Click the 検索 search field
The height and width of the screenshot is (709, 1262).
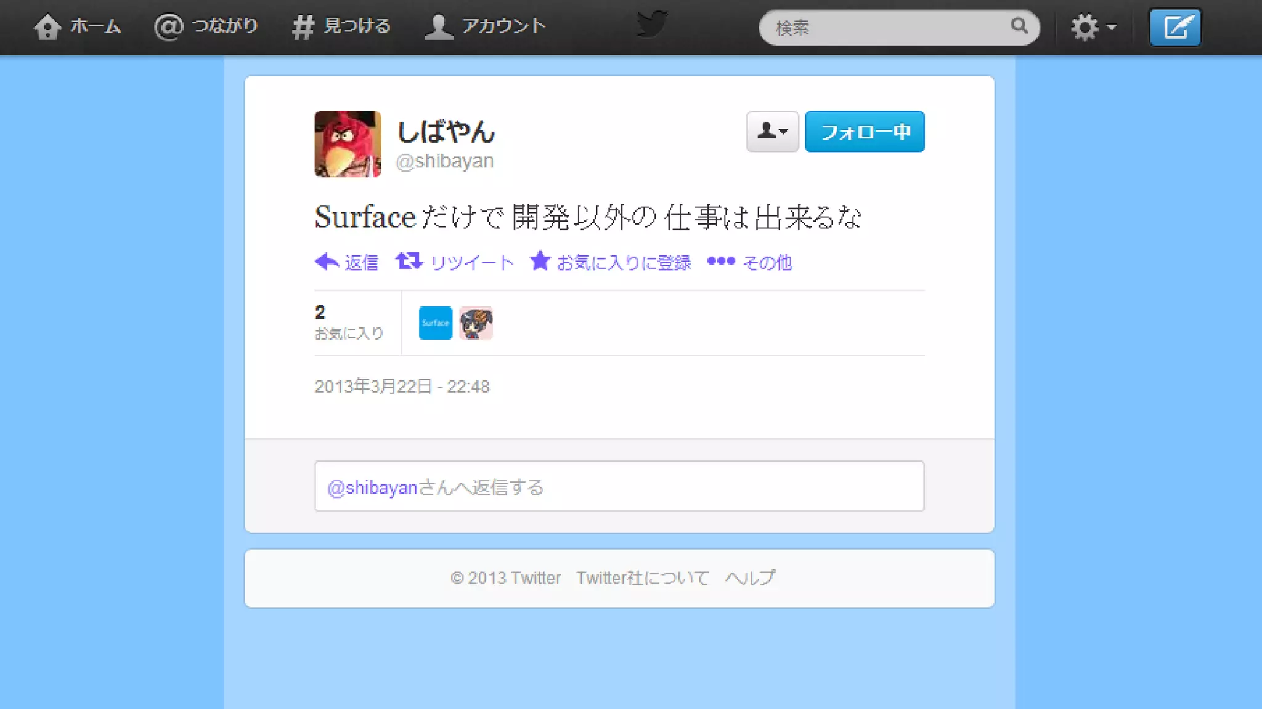899,28
